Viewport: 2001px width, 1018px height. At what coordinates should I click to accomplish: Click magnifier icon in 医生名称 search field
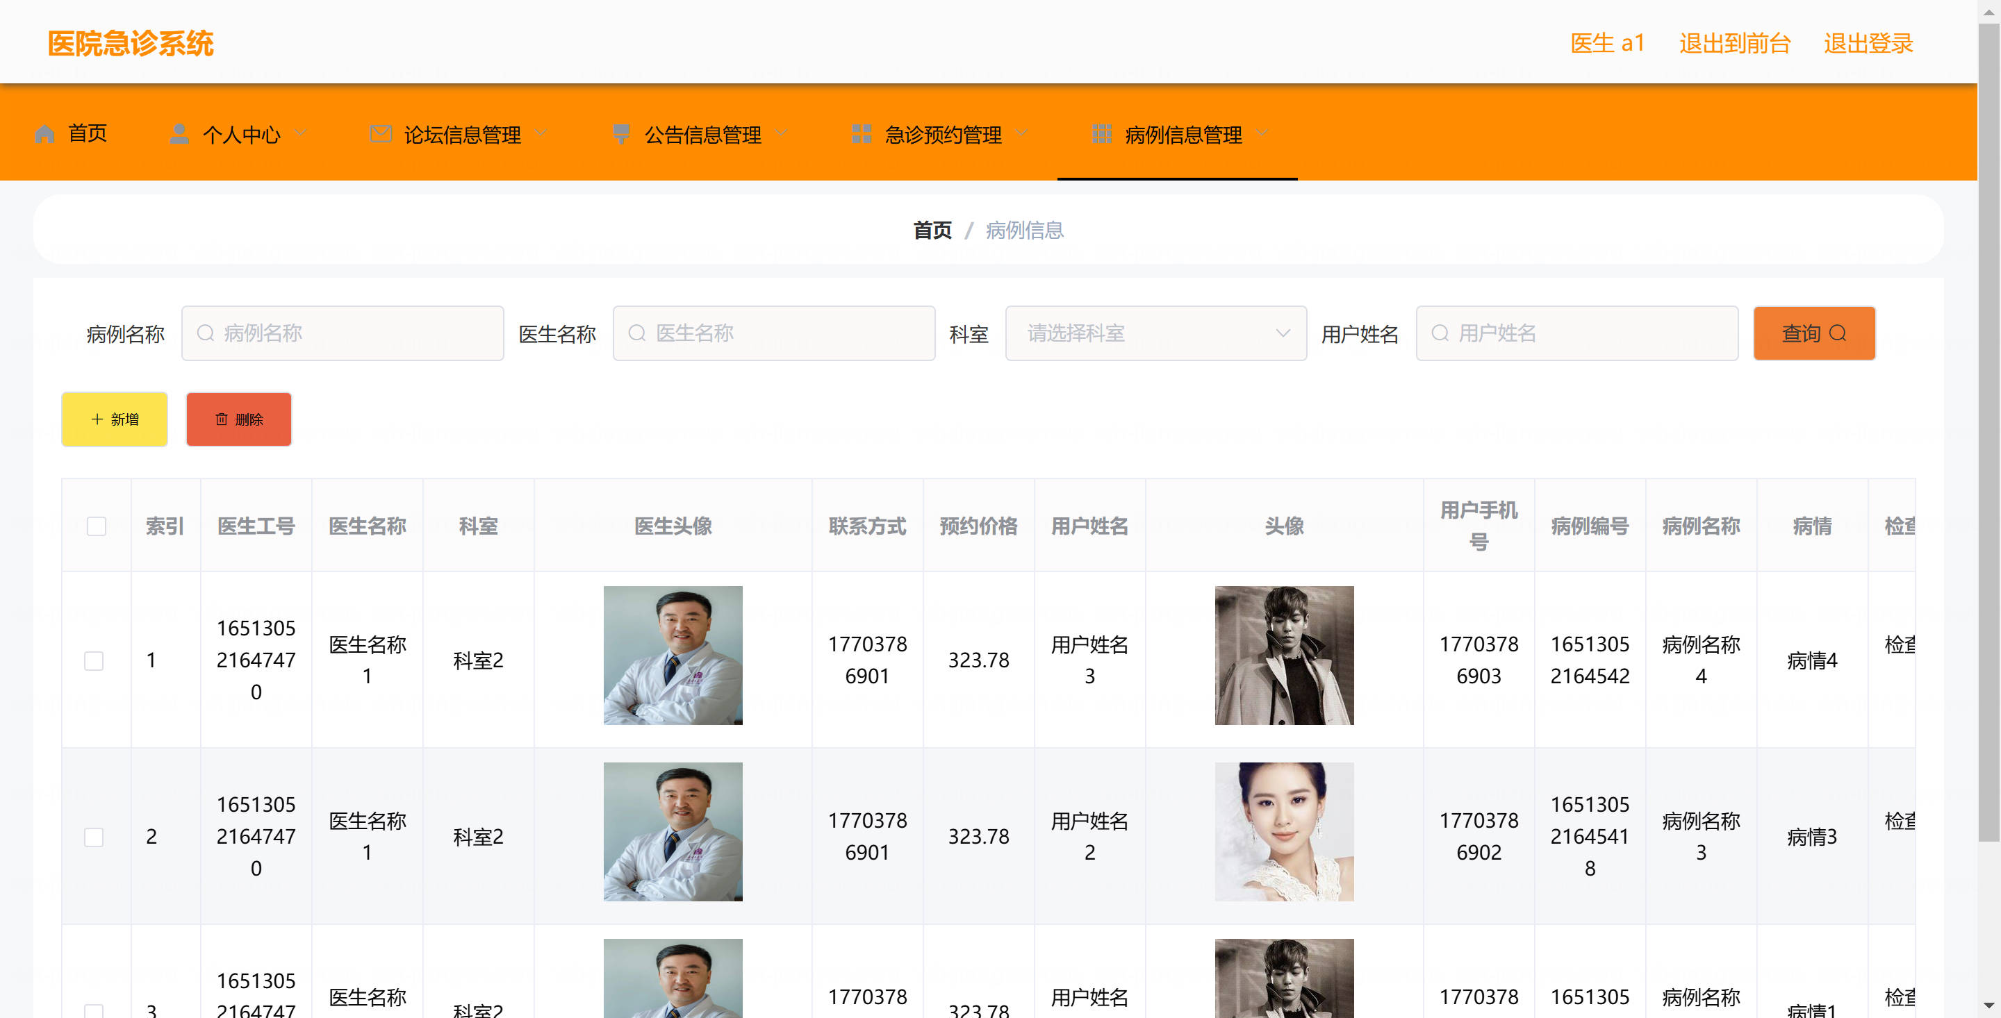637,333
